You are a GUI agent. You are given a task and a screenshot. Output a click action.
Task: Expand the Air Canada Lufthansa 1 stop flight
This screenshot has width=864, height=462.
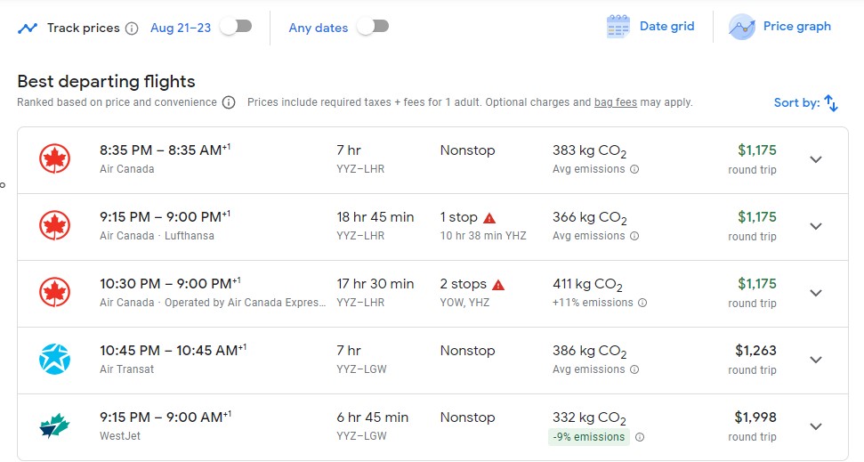point(816,226)
